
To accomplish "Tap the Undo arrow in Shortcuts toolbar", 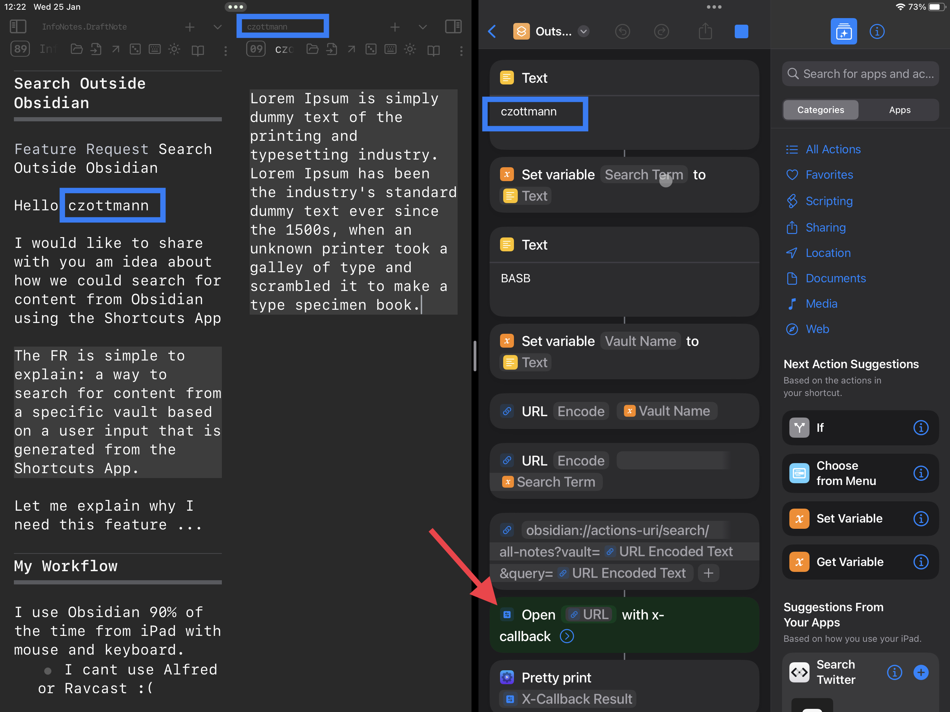I will [623, 31].
